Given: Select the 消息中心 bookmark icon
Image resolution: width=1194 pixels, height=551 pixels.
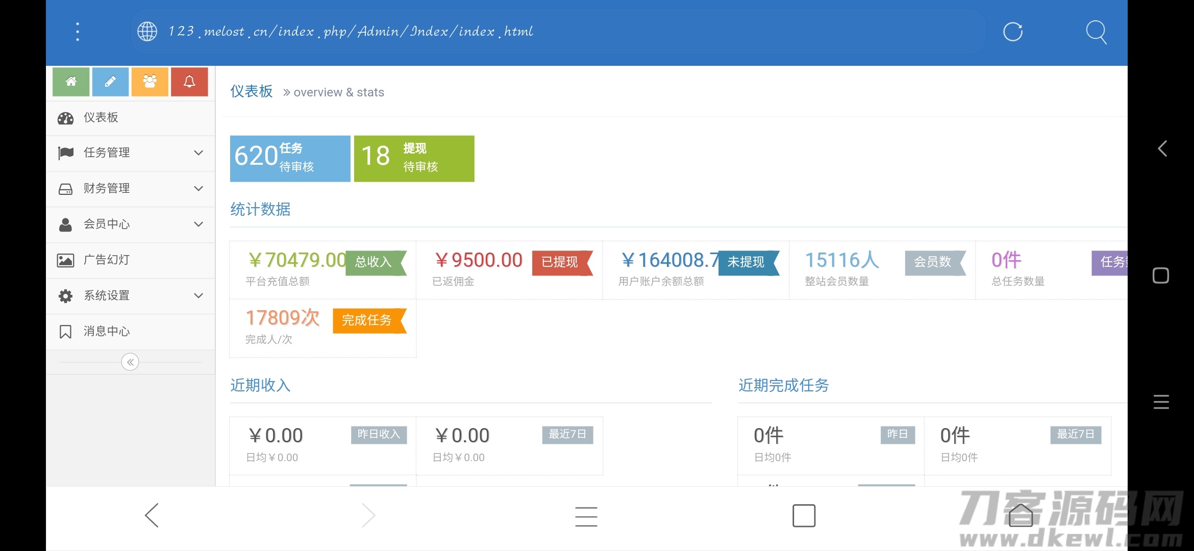Looking at the screenshot, I should point(65,332).
